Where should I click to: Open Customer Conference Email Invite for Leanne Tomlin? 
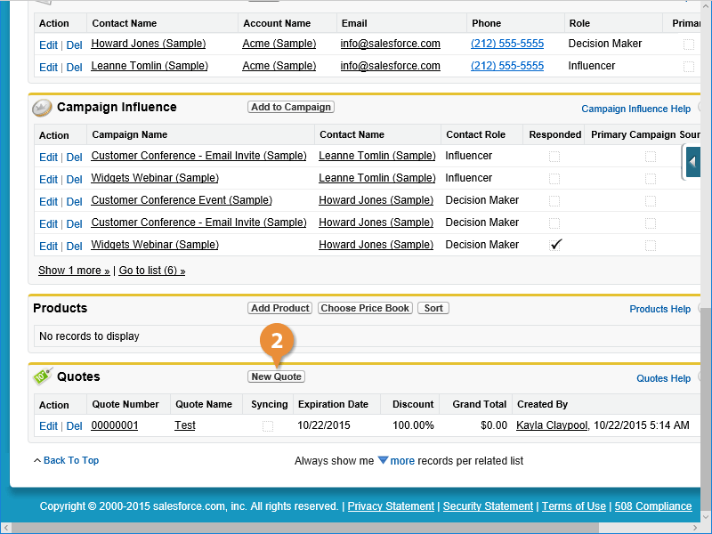click(198, 156)
